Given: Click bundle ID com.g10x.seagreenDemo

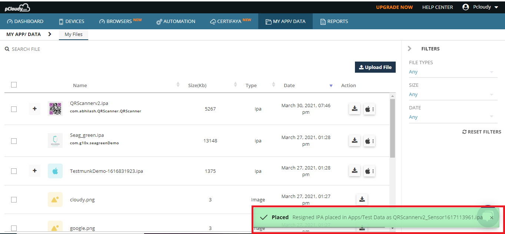Looking at the screenshot, I should click(94, 143).
